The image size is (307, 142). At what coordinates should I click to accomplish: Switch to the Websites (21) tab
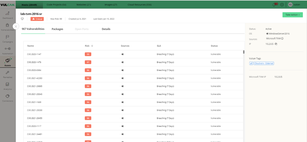[x=84, y=5]
